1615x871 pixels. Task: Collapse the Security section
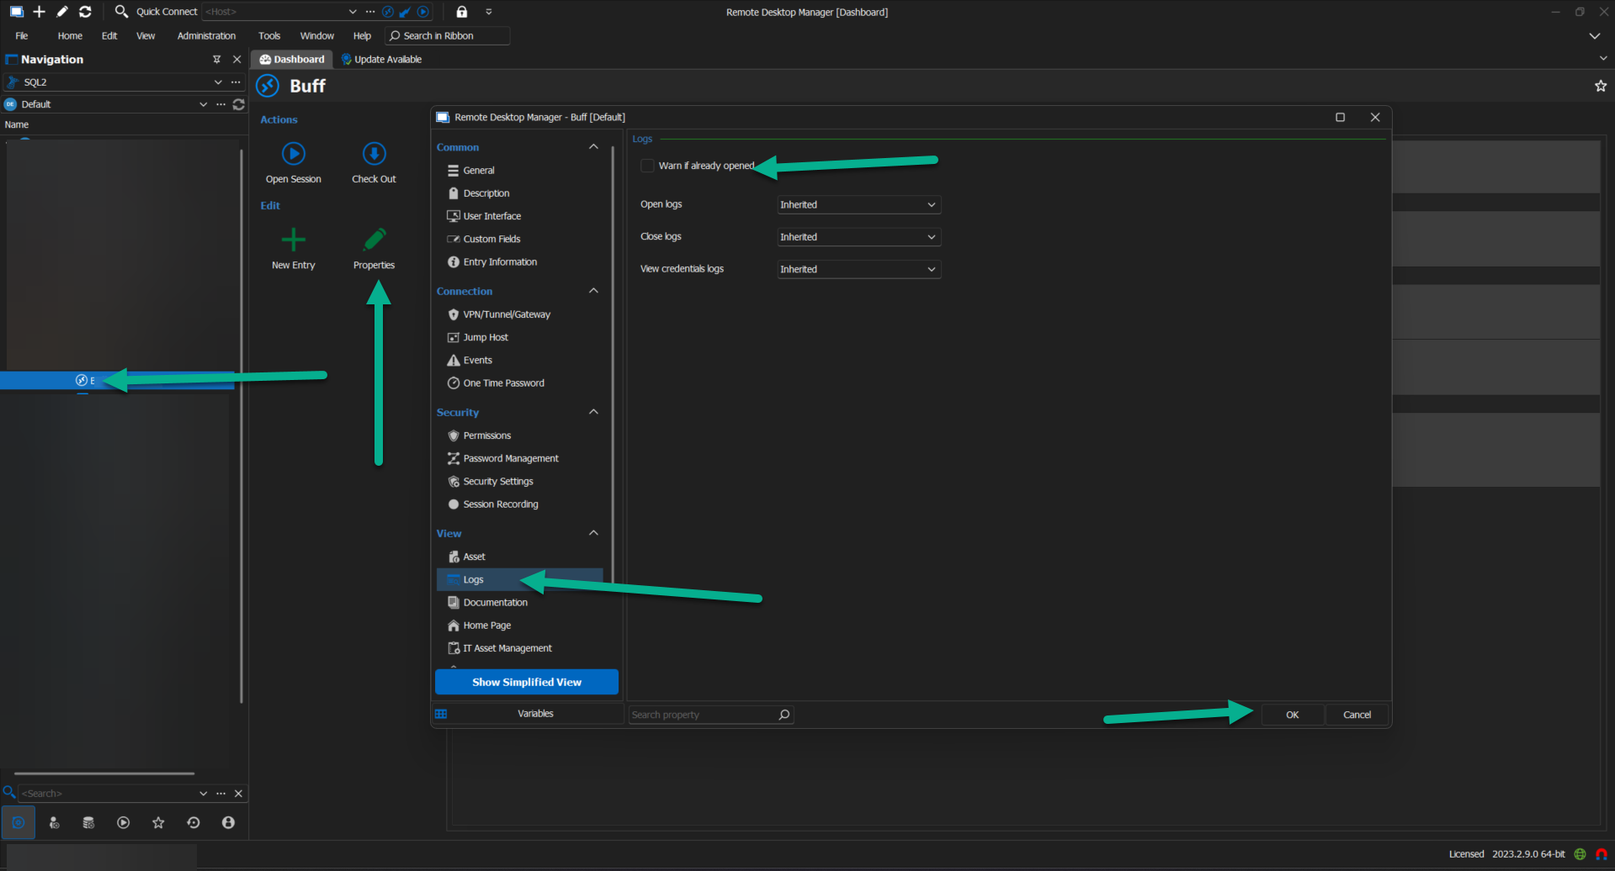[x=593, y=412]
